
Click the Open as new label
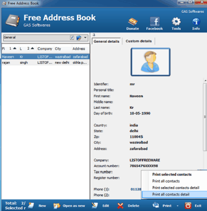[x=74, y=206]
